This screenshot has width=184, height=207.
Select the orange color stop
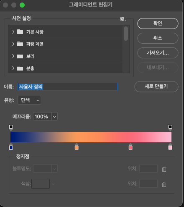(77, 147)
